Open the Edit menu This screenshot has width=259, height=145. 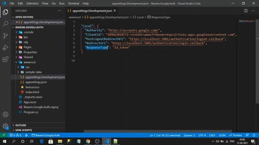(20, 4)
